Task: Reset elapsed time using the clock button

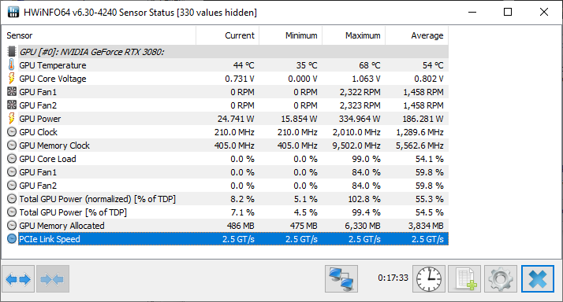Action: click(429, 278)
